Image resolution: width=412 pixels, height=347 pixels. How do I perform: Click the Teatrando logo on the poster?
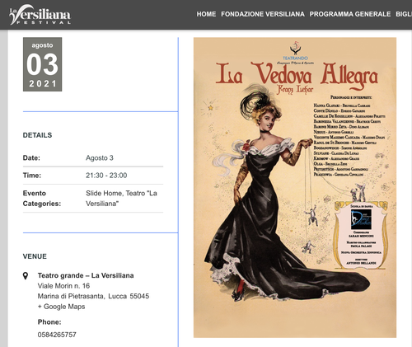tap(295, 53)
